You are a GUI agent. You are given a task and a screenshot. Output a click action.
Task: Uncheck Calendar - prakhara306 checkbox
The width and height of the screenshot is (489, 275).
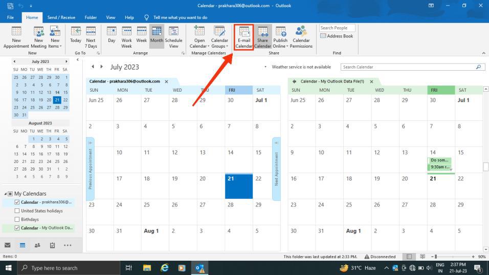[17, 202]
